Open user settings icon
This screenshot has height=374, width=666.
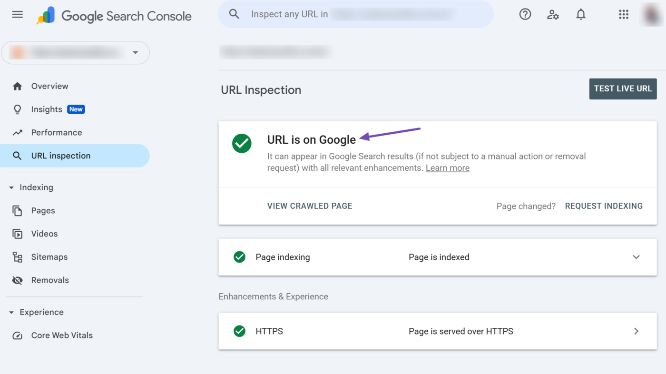tap(553, 14)
